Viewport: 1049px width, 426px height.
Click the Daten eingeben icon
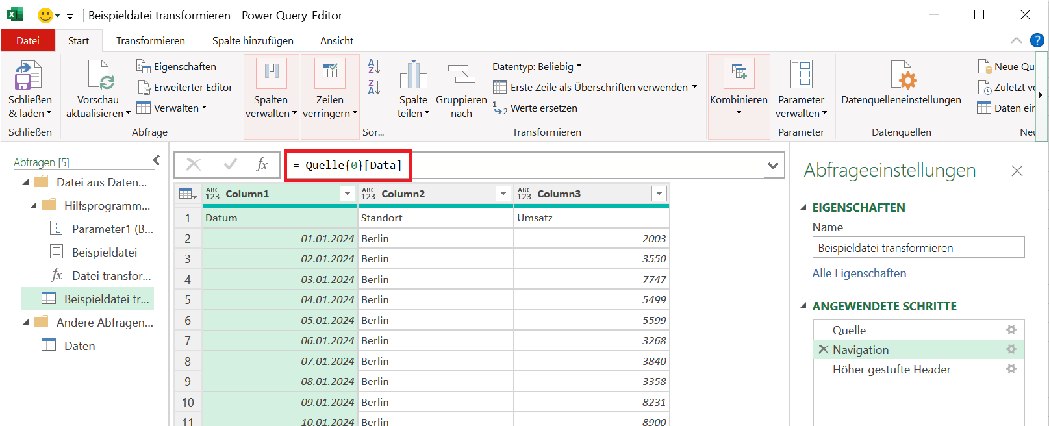point(984,108)
